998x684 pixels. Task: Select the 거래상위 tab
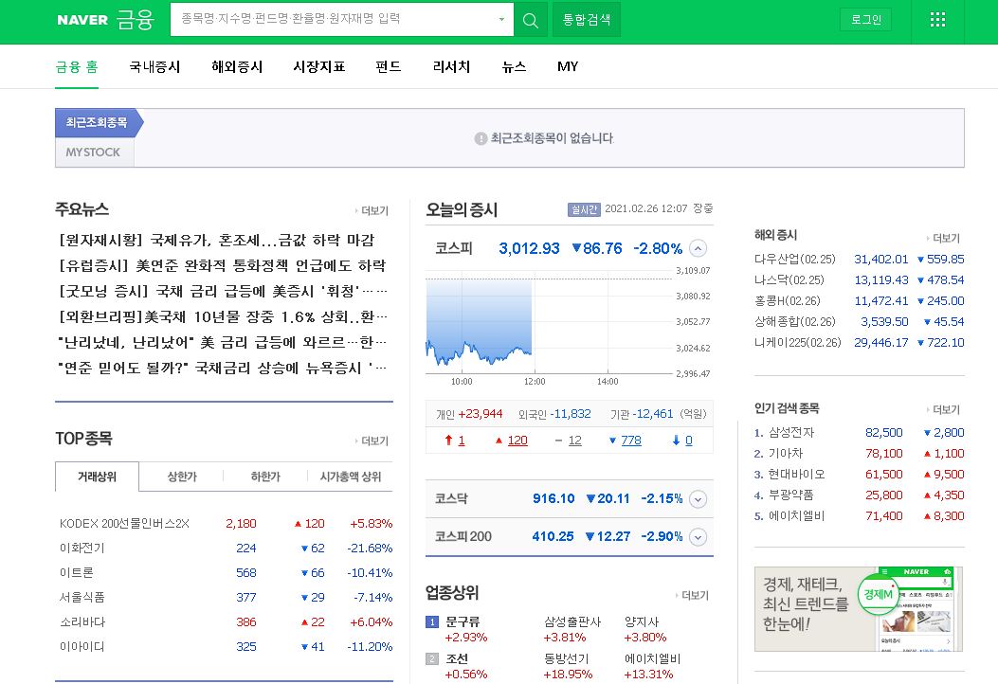coord(97,477)
